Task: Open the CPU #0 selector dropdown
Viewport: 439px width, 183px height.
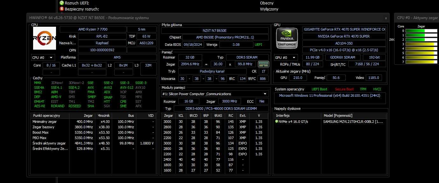Action: [43, 58]
